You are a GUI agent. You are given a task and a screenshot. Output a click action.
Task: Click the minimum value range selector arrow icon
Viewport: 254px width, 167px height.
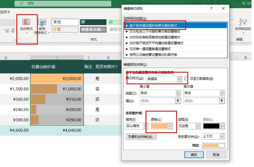tap(178, 101)
